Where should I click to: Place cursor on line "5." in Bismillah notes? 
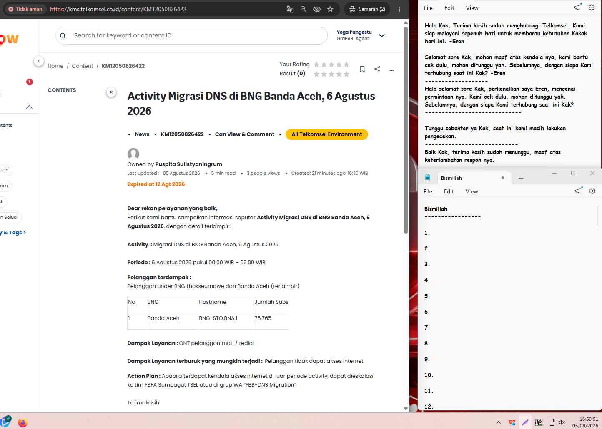pyautogui.click(x=427, y=296)
